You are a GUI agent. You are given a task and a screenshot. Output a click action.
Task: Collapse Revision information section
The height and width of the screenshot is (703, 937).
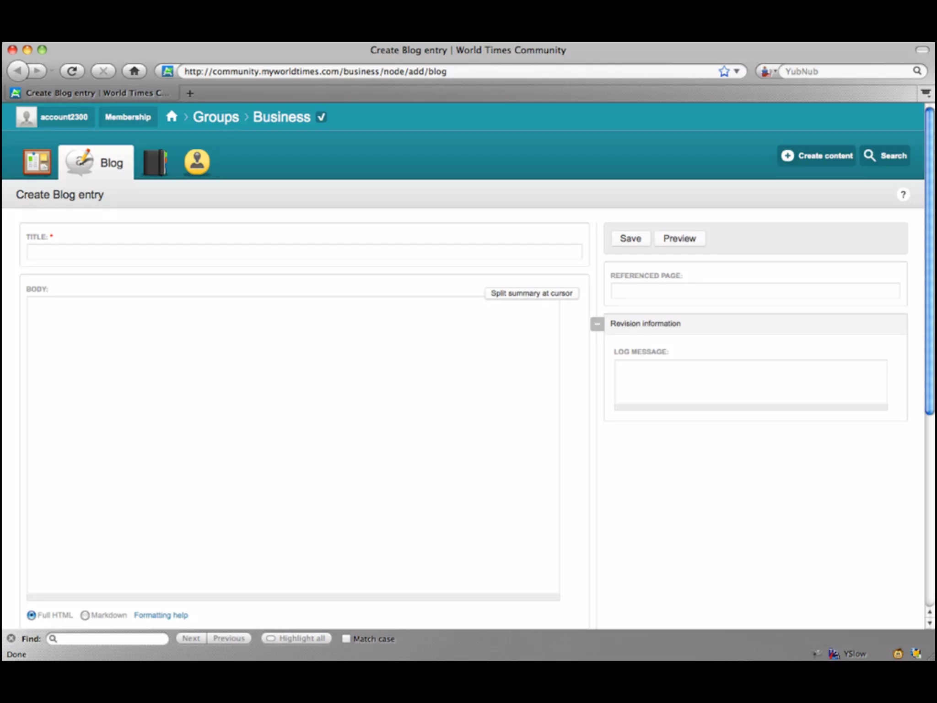[x=597, y=324]
